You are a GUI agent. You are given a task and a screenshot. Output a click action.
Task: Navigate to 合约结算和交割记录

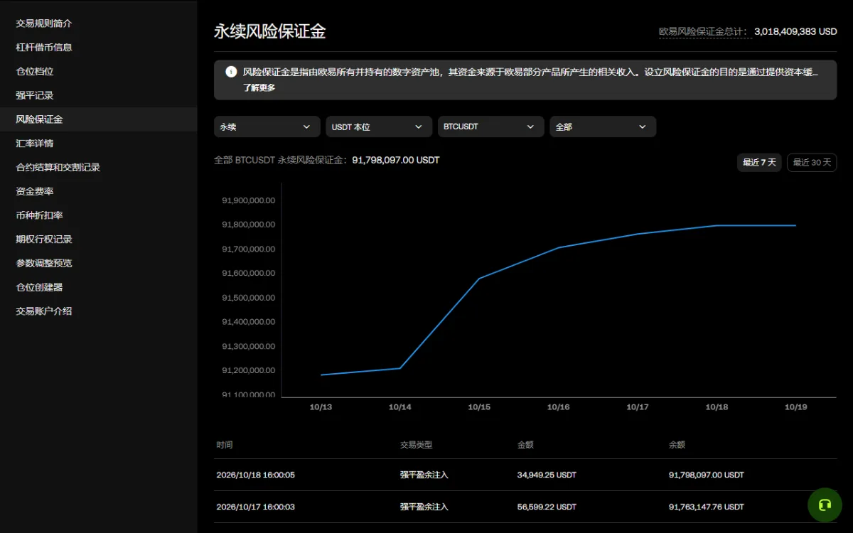[x=58, y=168]
